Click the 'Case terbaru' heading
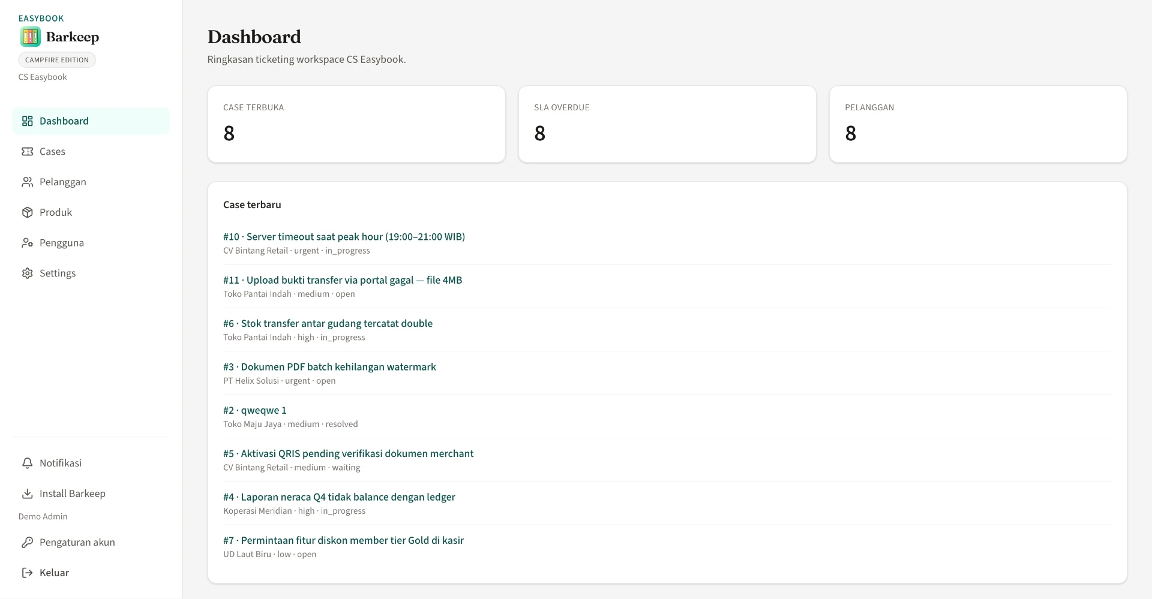Screen dimensions: 1152x599 [252, 204]
